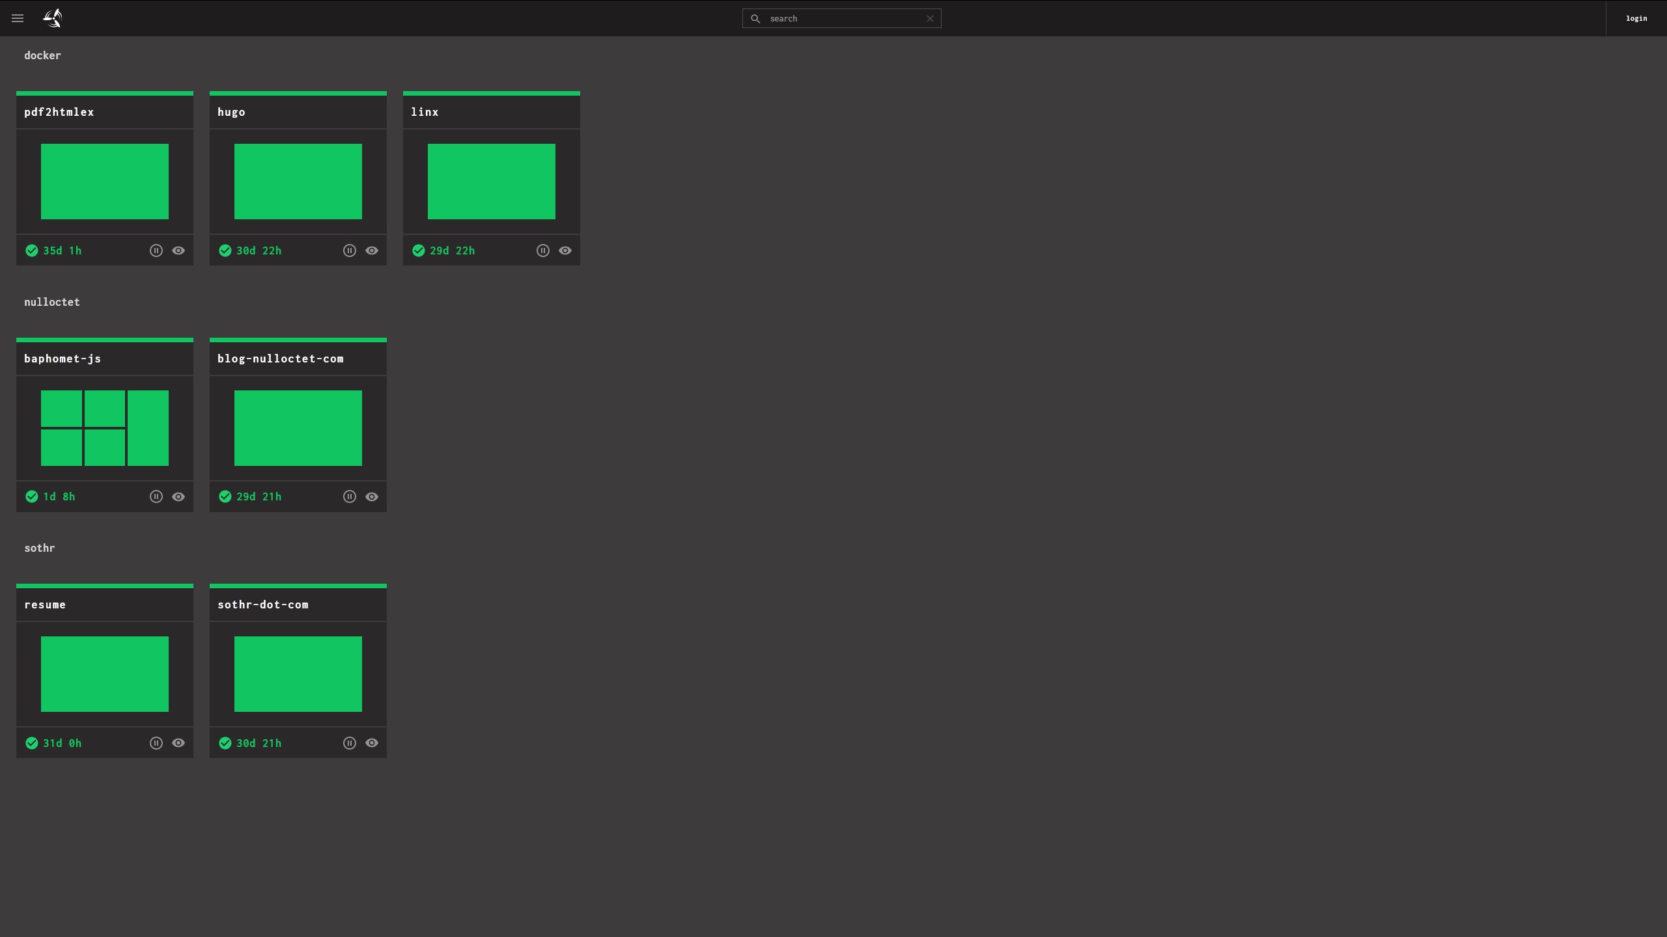
Task: Click pdf2htmlex green job preview
Action: [105, 182]
